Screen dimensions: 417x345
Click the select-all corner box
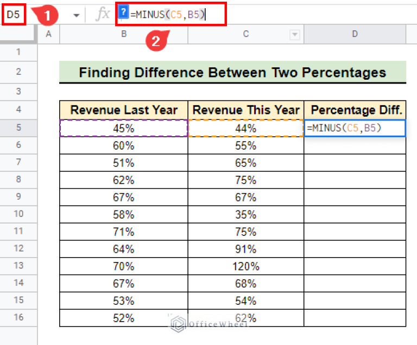tap(18, 35)
